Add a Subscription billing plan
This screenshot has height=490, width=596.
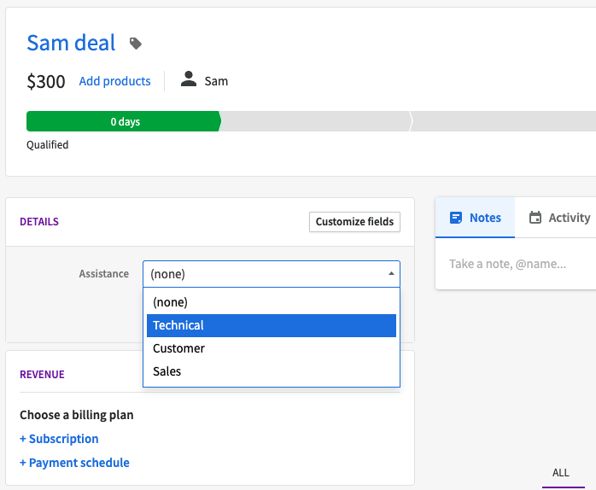pos(59,439)
